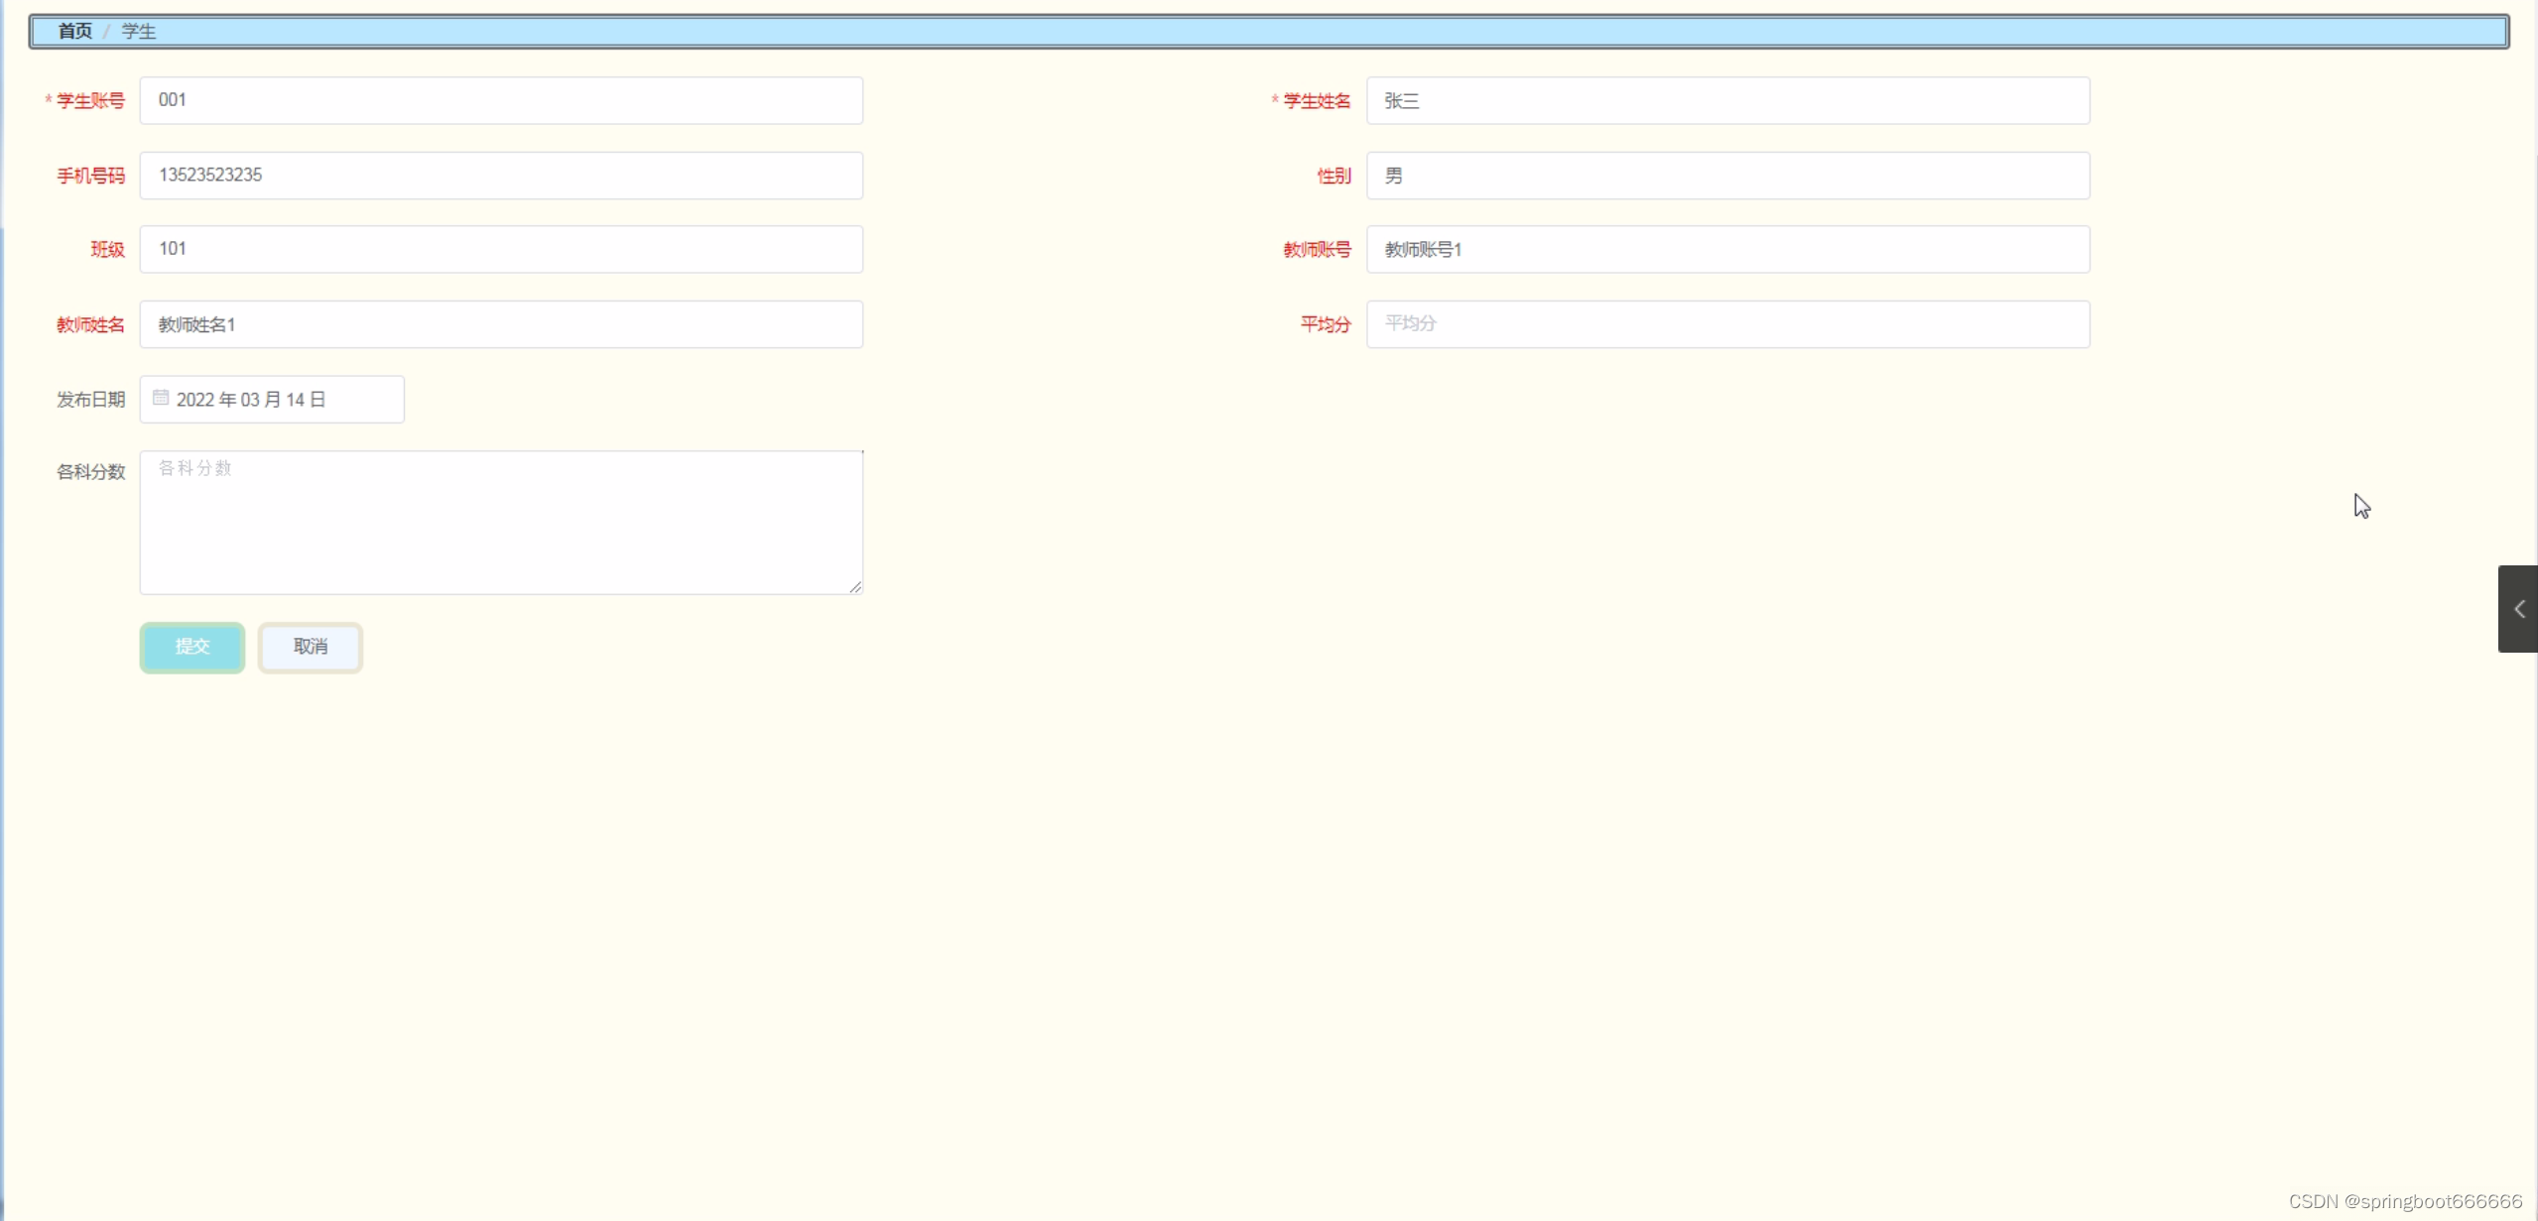Click 学生 breadcrumb item
This screenshot has width=2538, height=1221.
coord(139,31)
